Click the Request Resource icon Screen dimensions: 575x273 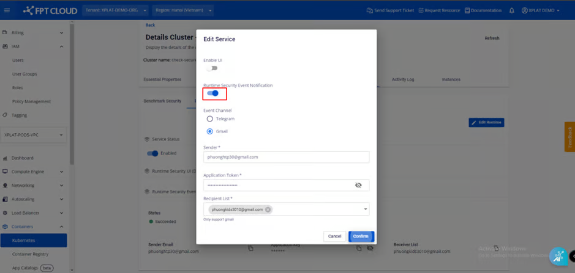coord(421,10)
